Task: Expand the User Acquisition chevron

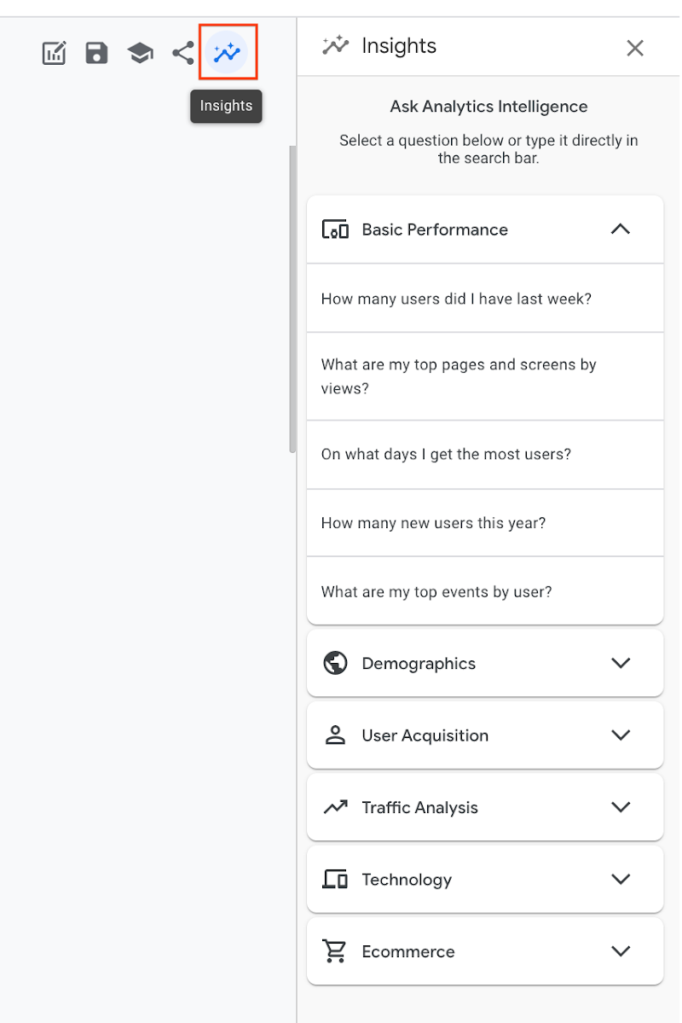Action: 621,735
